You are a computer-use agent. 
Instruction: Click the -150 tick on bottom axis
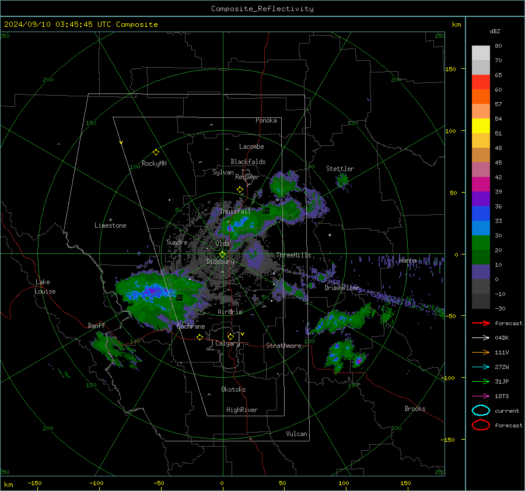point(34,483)
